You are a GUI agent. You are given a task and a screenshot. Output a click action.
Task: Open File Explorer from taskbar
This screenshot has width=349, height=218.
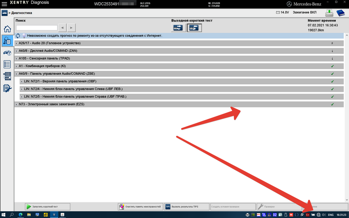[x=29, y=215]
